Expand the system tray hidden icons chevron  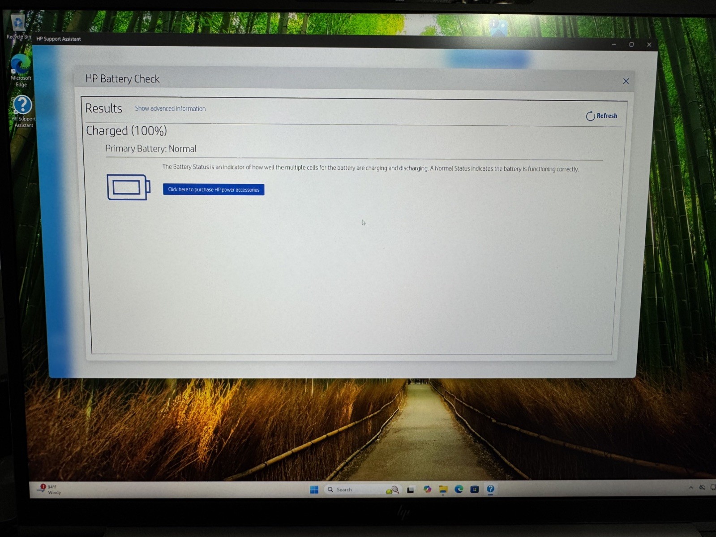pyautogui.click(x=690, y=487)
